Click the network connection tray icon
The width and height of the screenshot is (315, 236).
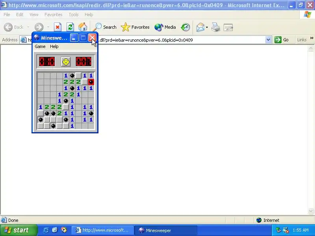(286, 230)
